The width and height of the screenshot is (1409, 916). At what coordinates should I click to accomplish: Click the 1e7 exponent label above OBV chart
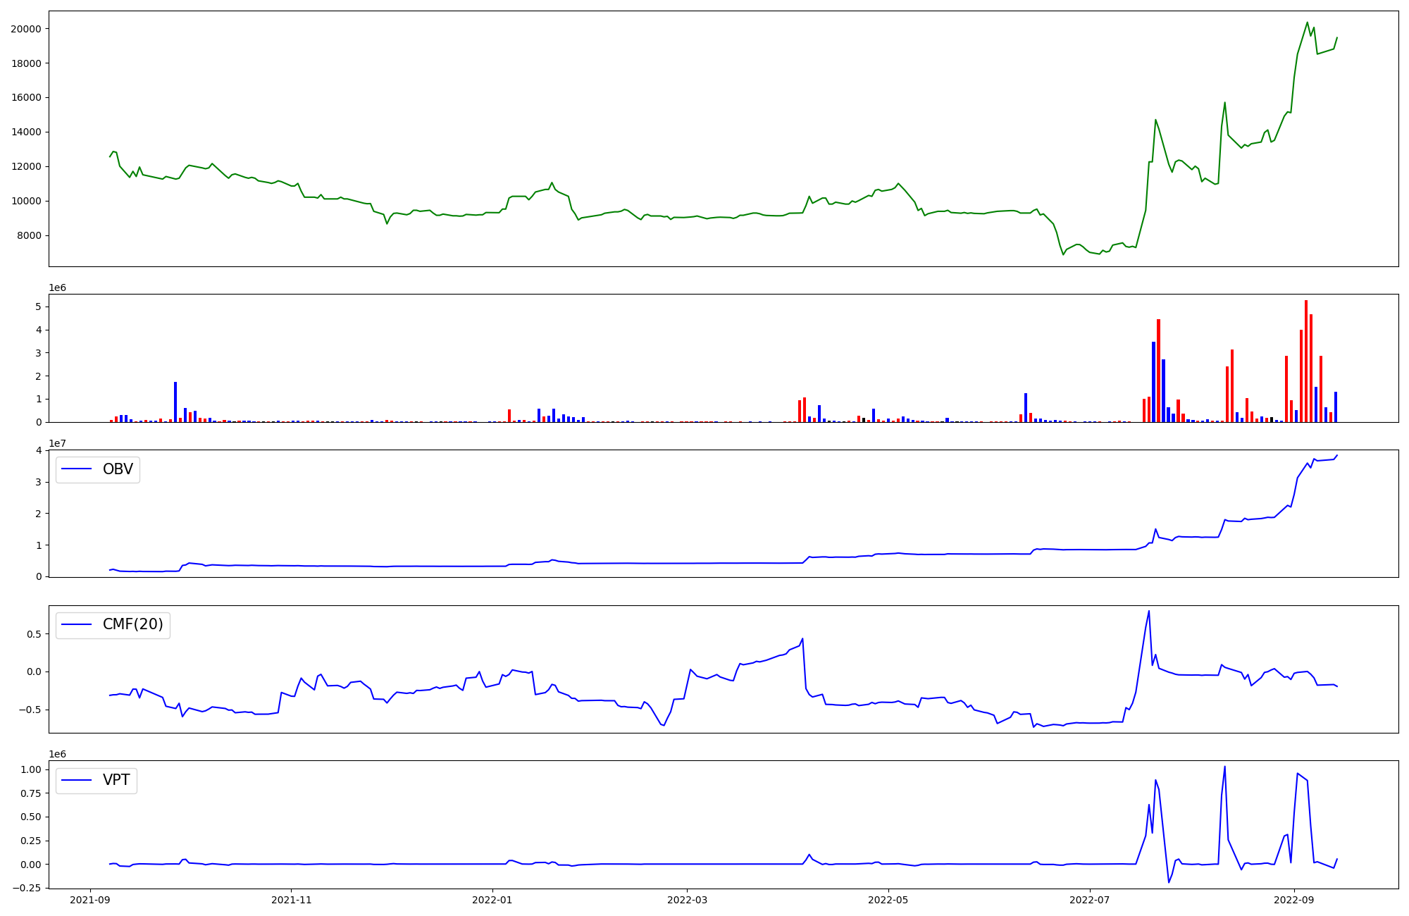57,444
